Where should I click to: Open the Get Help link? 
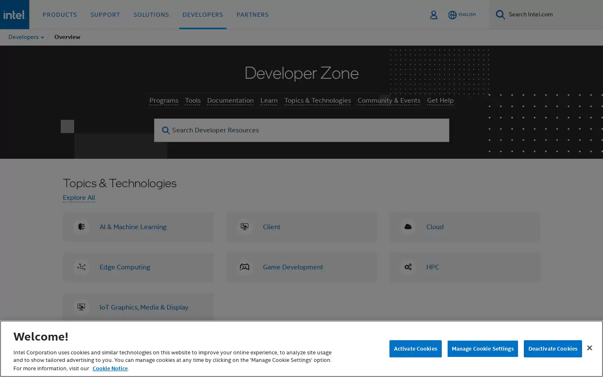[x=440, y=101]
